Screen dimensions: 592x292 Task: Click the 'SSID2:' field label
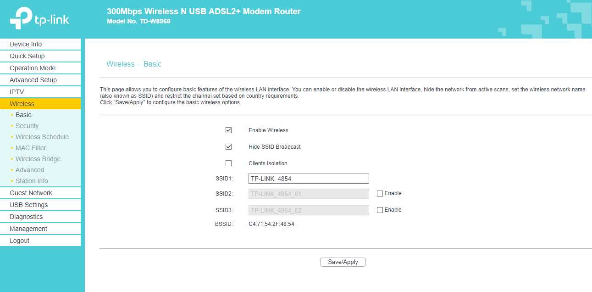224,194
